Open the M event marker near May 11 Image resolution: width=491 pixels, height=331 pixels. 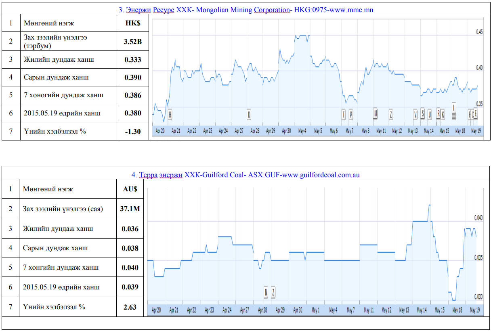376,114
